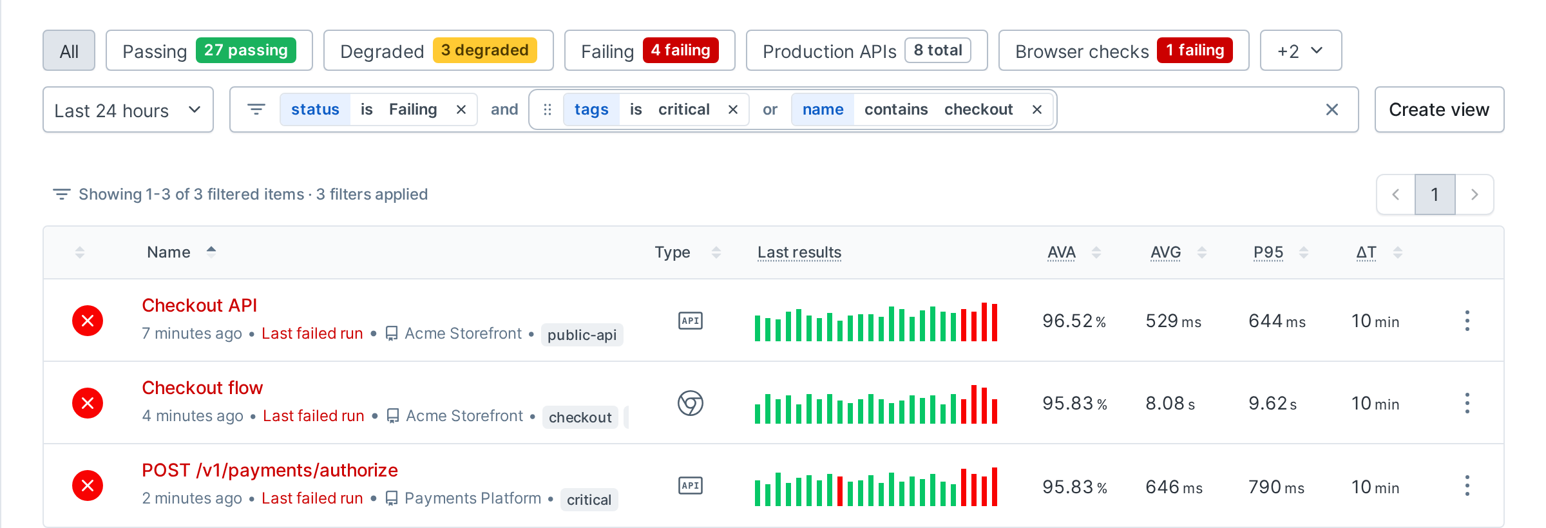Image resolution: width=1546 pixels, height=528 pixels.
Task: Click the results bar chart for Checkout flow
Action: pos(876,404)
